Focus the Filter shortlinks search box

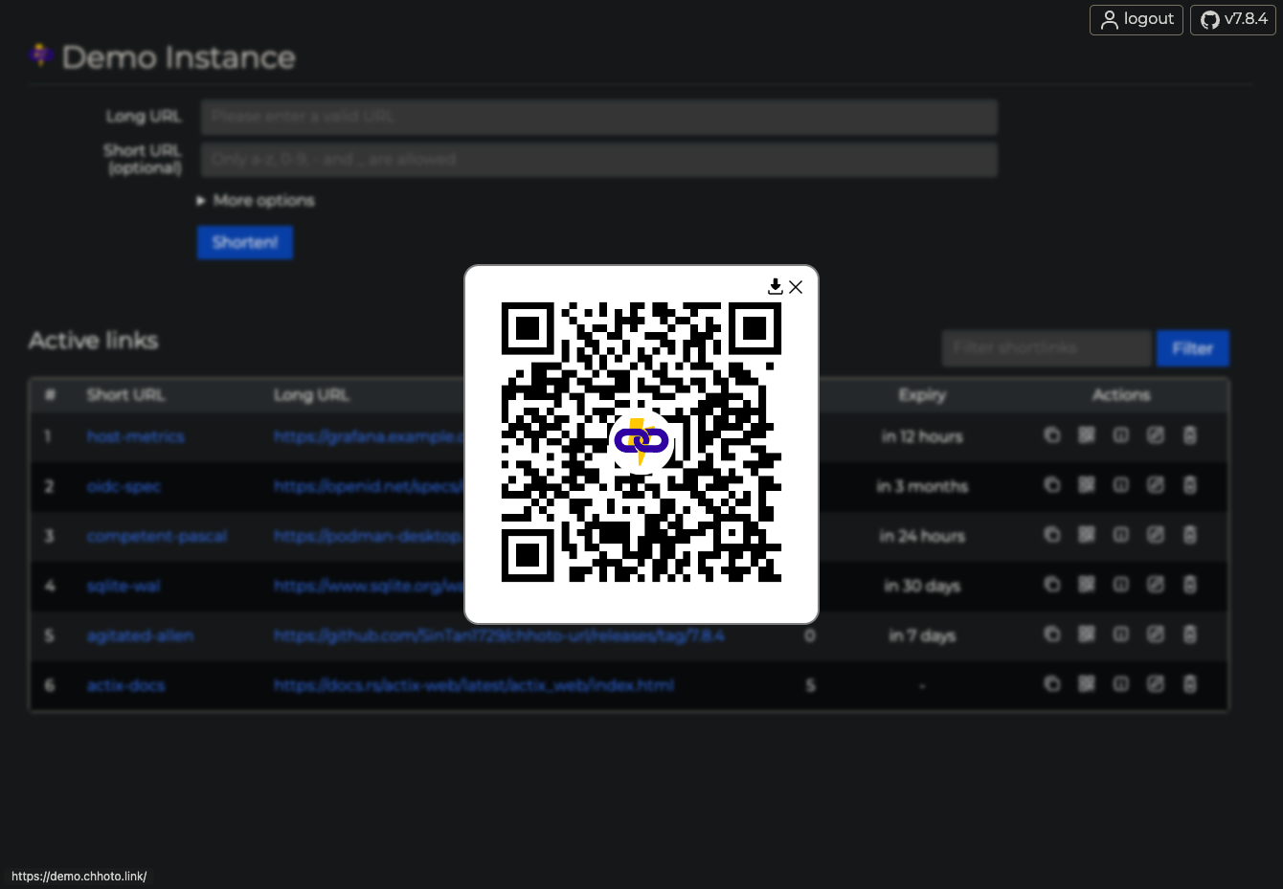[1047, 348]
